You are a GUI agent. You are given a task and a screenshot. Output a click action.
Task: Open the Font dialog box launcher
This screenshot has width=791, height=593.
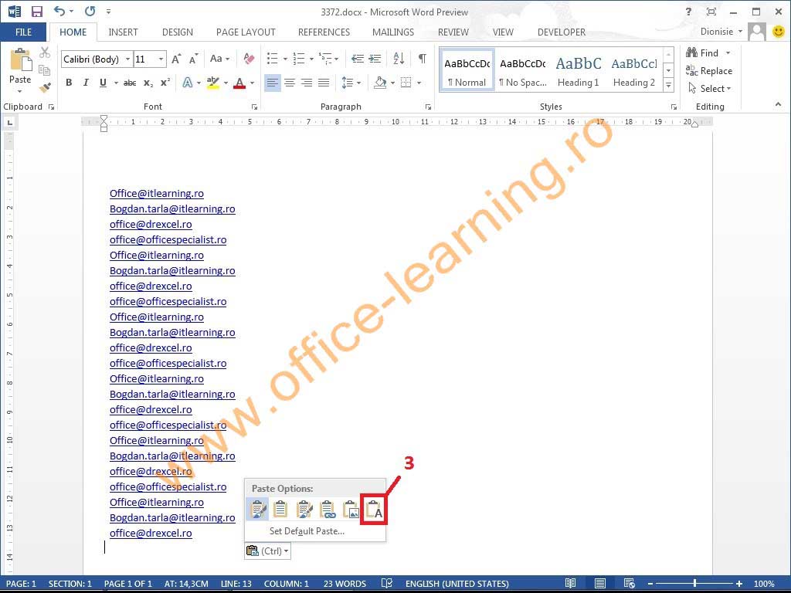tap(254, 107)
